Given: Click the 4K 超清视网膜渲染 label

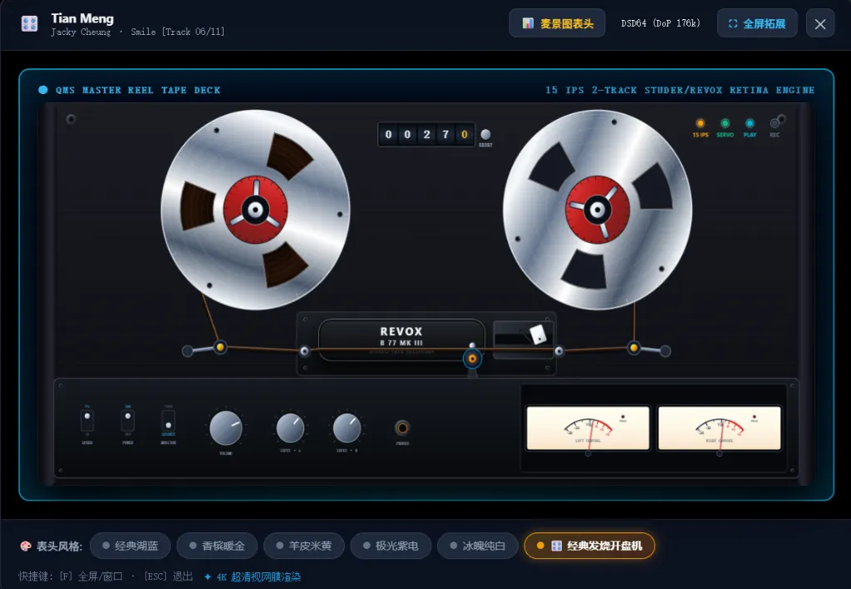Looking at the screenshot, I should click(253, 577).
